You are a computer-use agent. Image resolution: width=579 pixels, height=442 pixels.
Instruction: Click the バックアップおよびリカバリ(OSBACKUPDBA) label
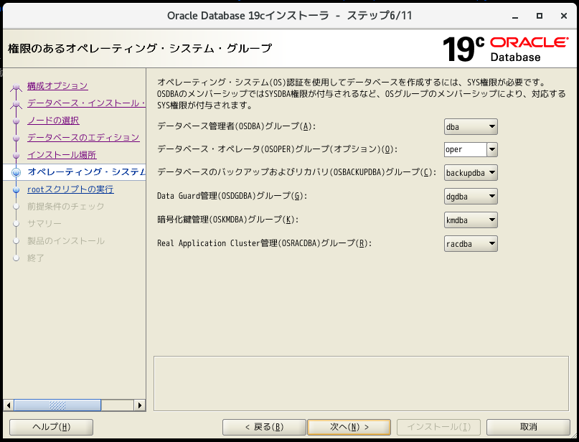coord(296,171)
